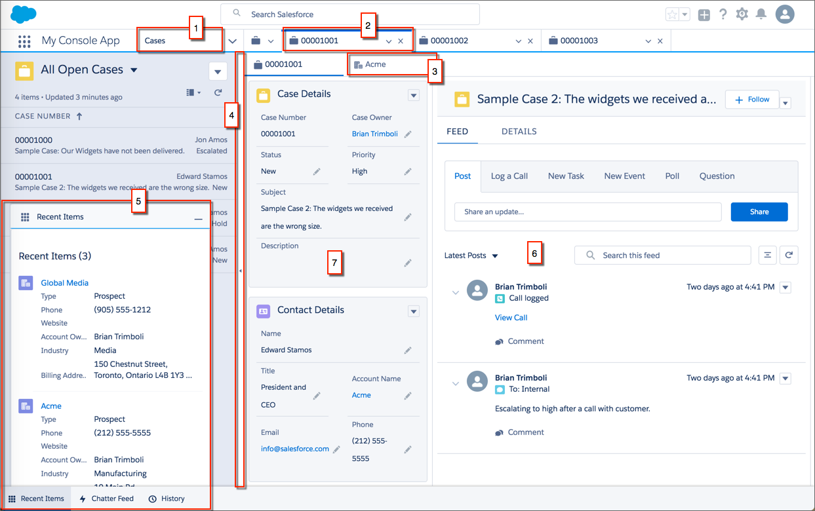Open the Favorites star icon
815x511 pixels.
tap(673, 14)
